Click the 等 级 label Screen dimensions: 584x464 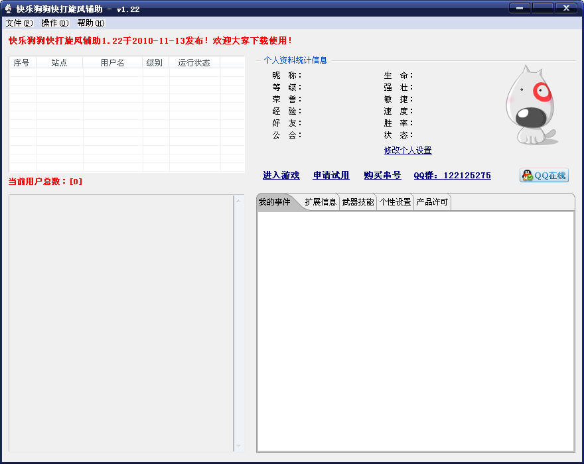pyautogui.click(x=287, y=87)
